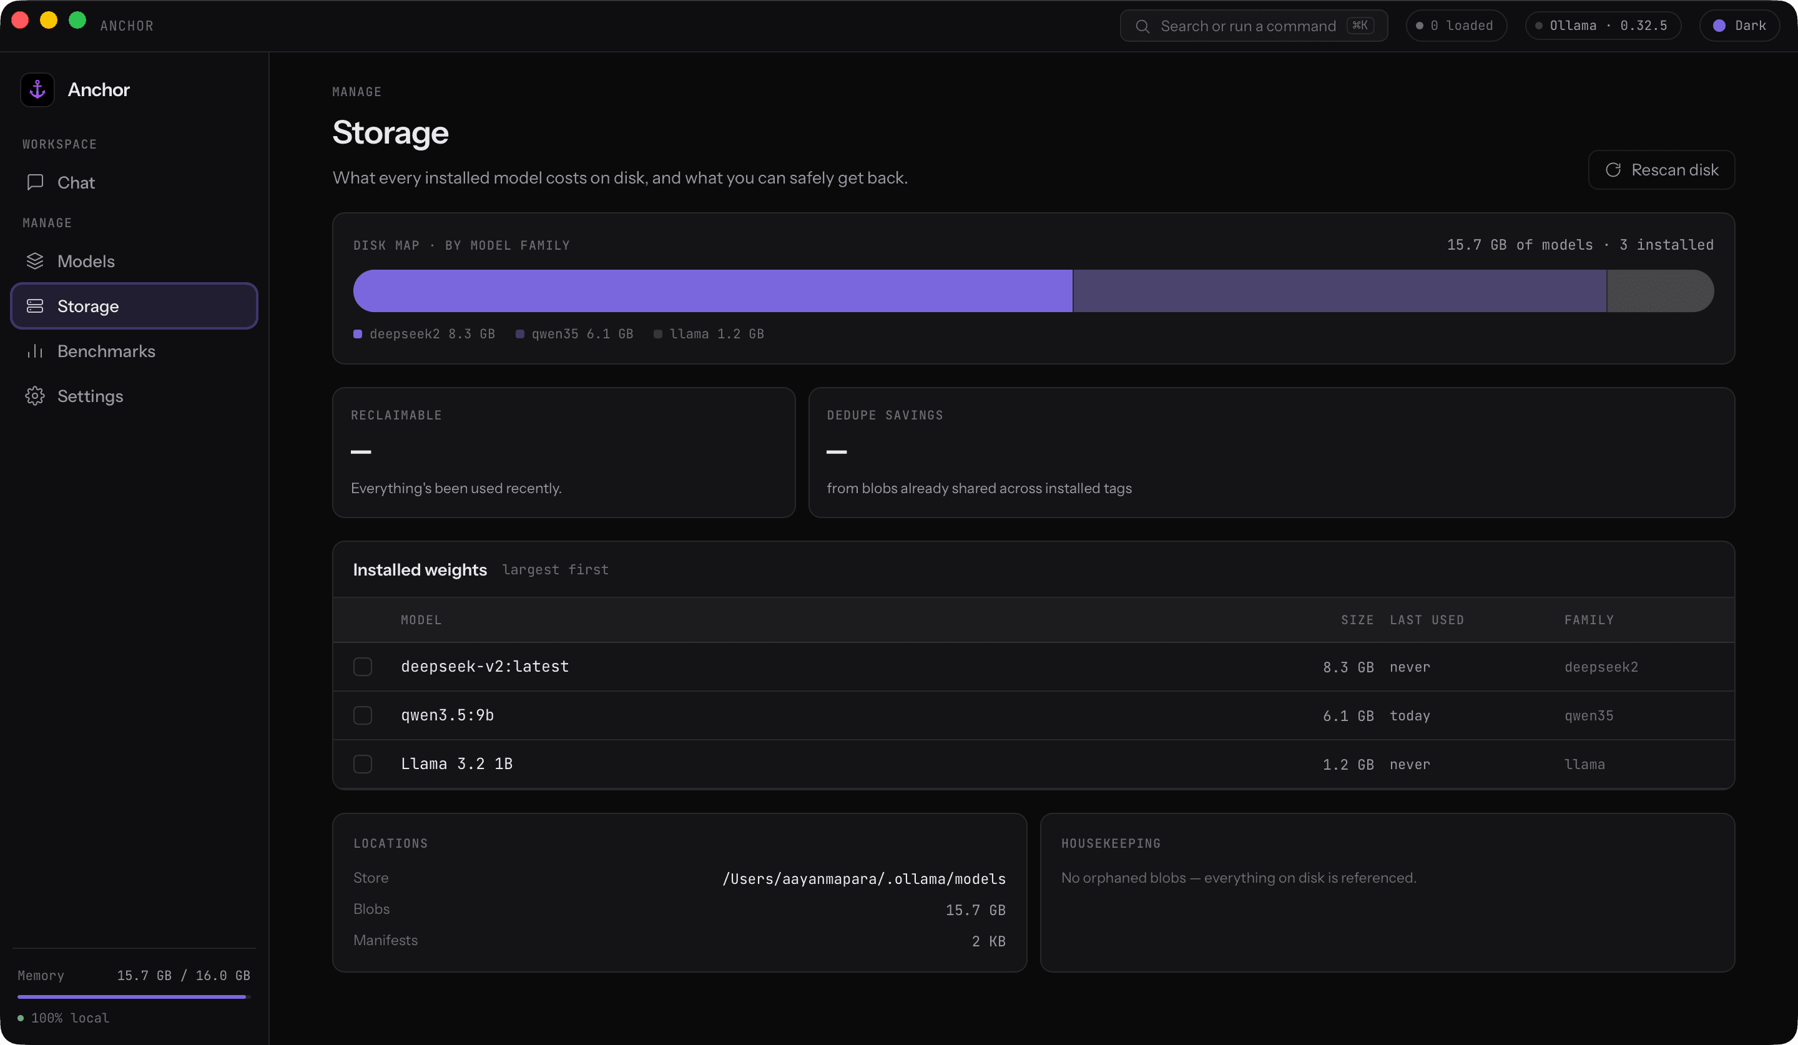The height and width of the screenshot is (1045, 1798).
Task: Open Settings from the sidebar
Action: [x=134, y=396]
